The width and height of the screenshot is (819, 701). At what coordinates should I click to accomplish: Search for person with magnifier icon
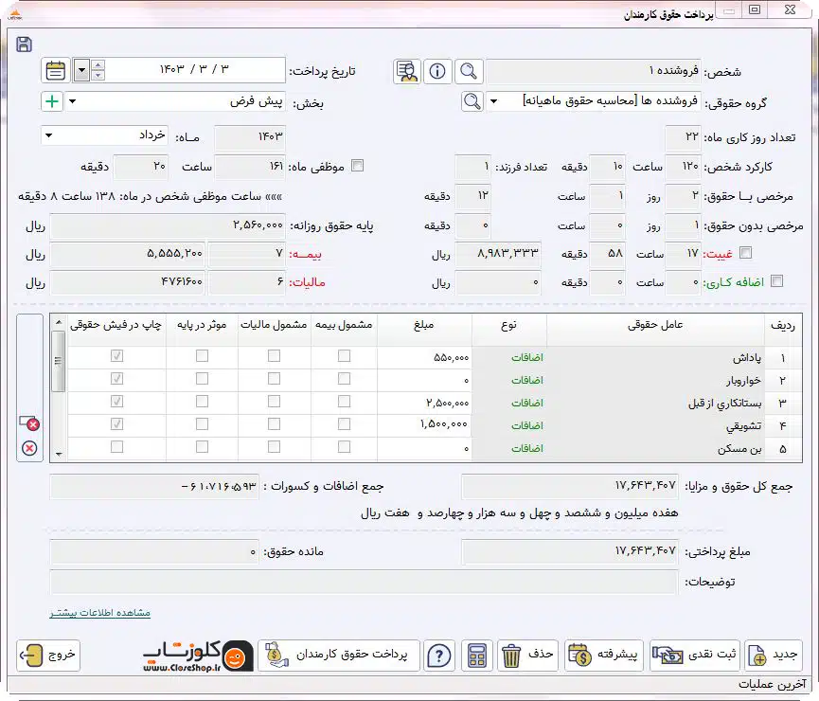pos(469,71)
